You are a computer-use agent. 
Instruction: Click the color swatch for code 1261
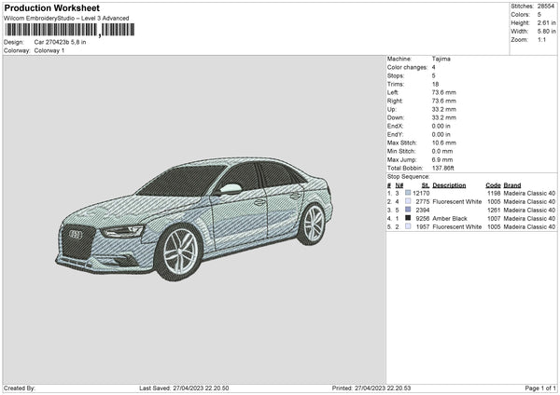point(408,210)
